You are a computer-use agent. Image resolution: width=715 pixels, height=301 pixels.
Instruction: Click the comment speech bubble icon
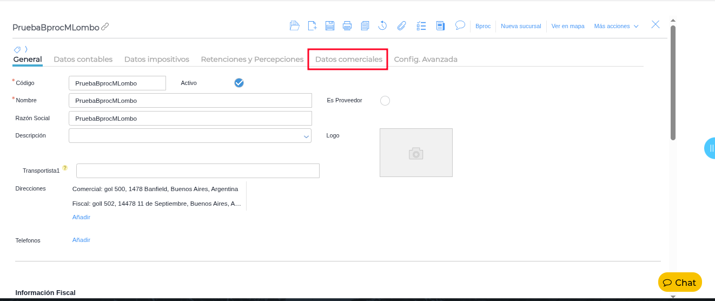point(460,25)
